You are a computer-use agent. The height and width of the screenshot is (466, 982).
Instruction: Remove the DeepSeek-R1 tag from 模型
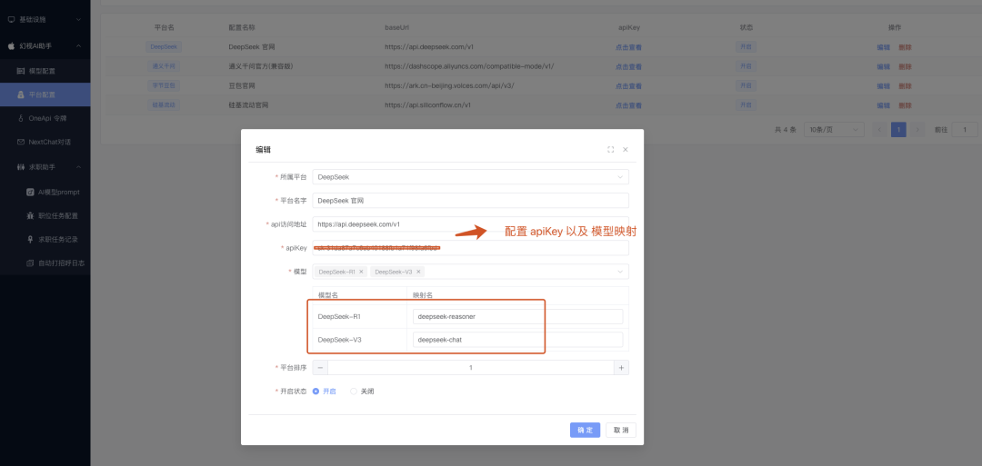(361, 272)
